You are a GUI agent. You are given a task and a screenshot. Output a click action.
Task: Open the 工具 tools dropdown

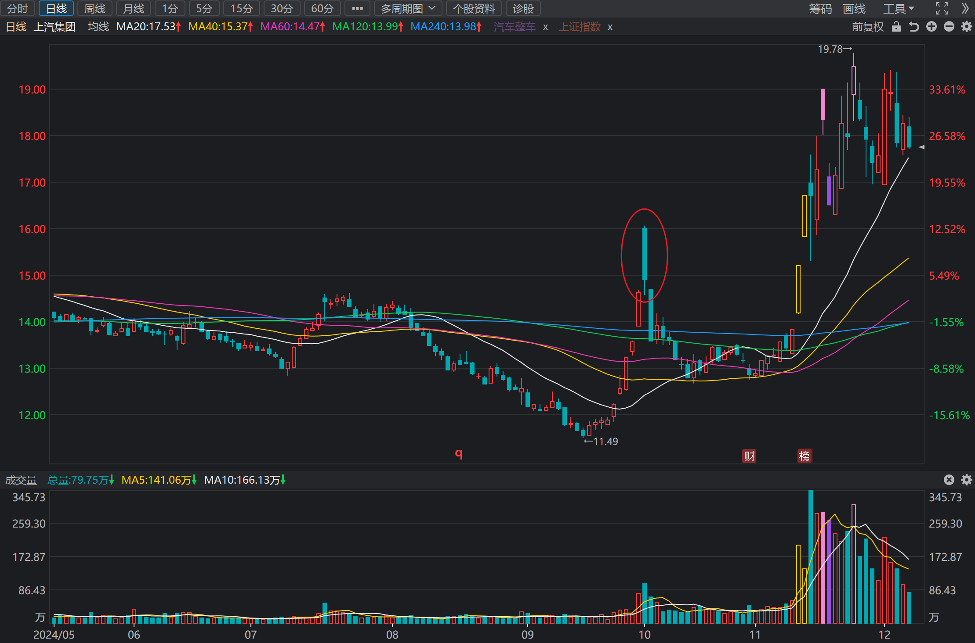pyautogui.click(x=899, y=8)
